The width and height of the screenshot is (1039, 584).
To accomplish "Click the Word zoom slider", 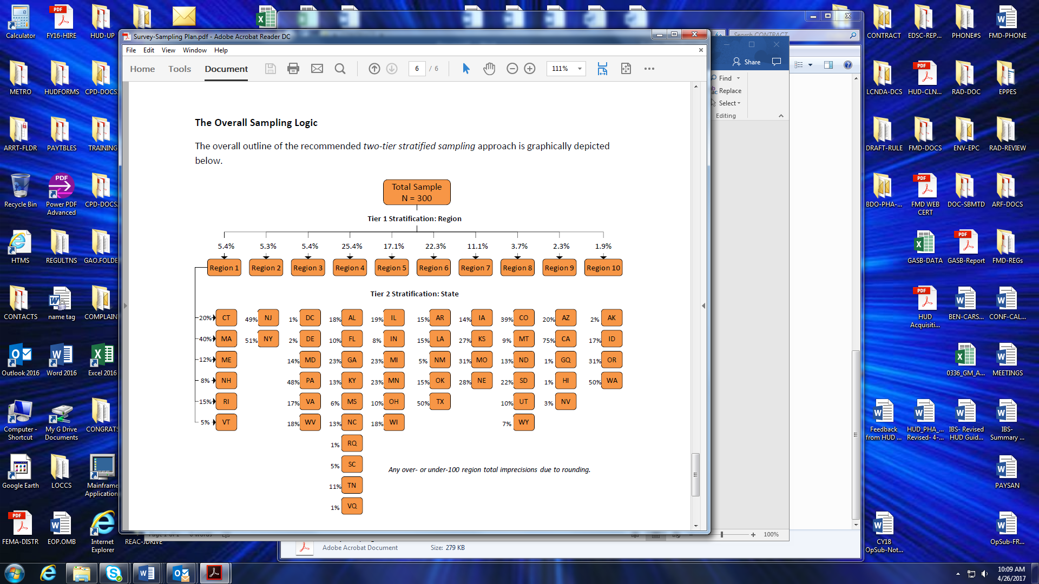I will click(x=722, y=535).
